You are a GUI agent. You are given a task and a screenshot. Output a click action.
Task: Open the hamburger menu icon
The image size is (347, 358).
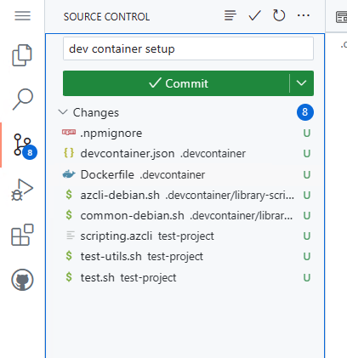pos(22,16)
